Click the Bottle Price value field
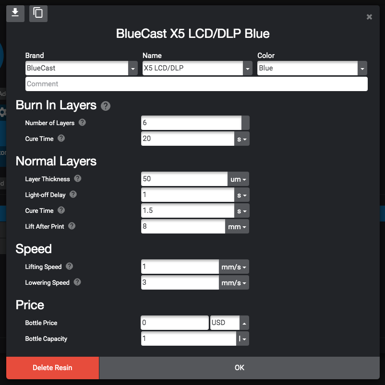Viewport: 385px width, 385px height. [175, 323]
